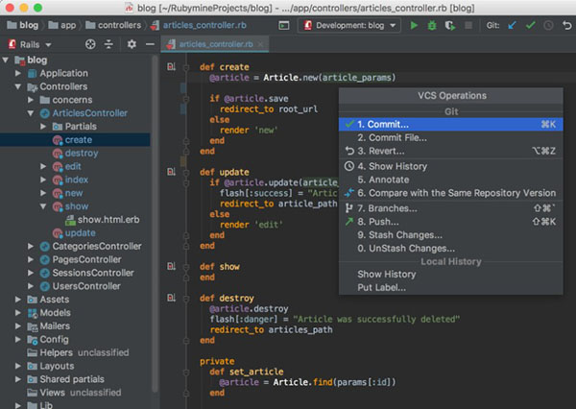Click the gutter marker beside def update
Image resolution: width=576 pixels, height=409 pixels.
click(x=171, y=172)
